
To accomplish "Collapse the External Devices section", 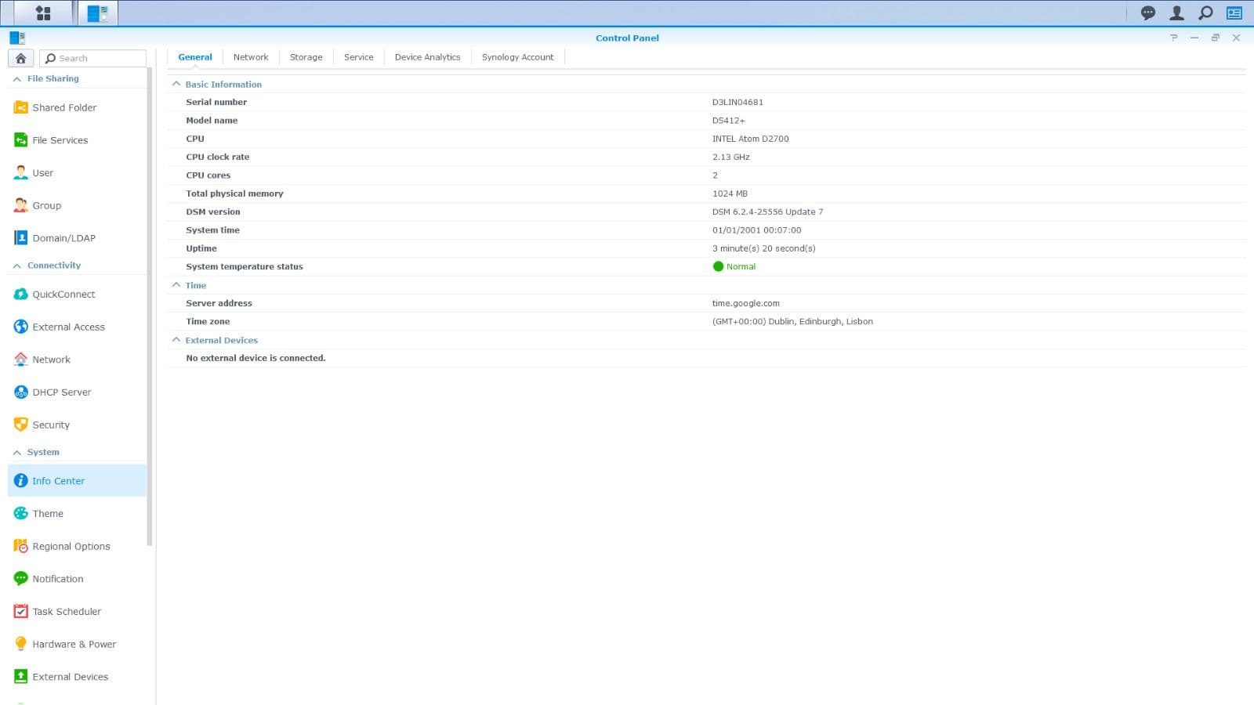I will click(176, 339).
